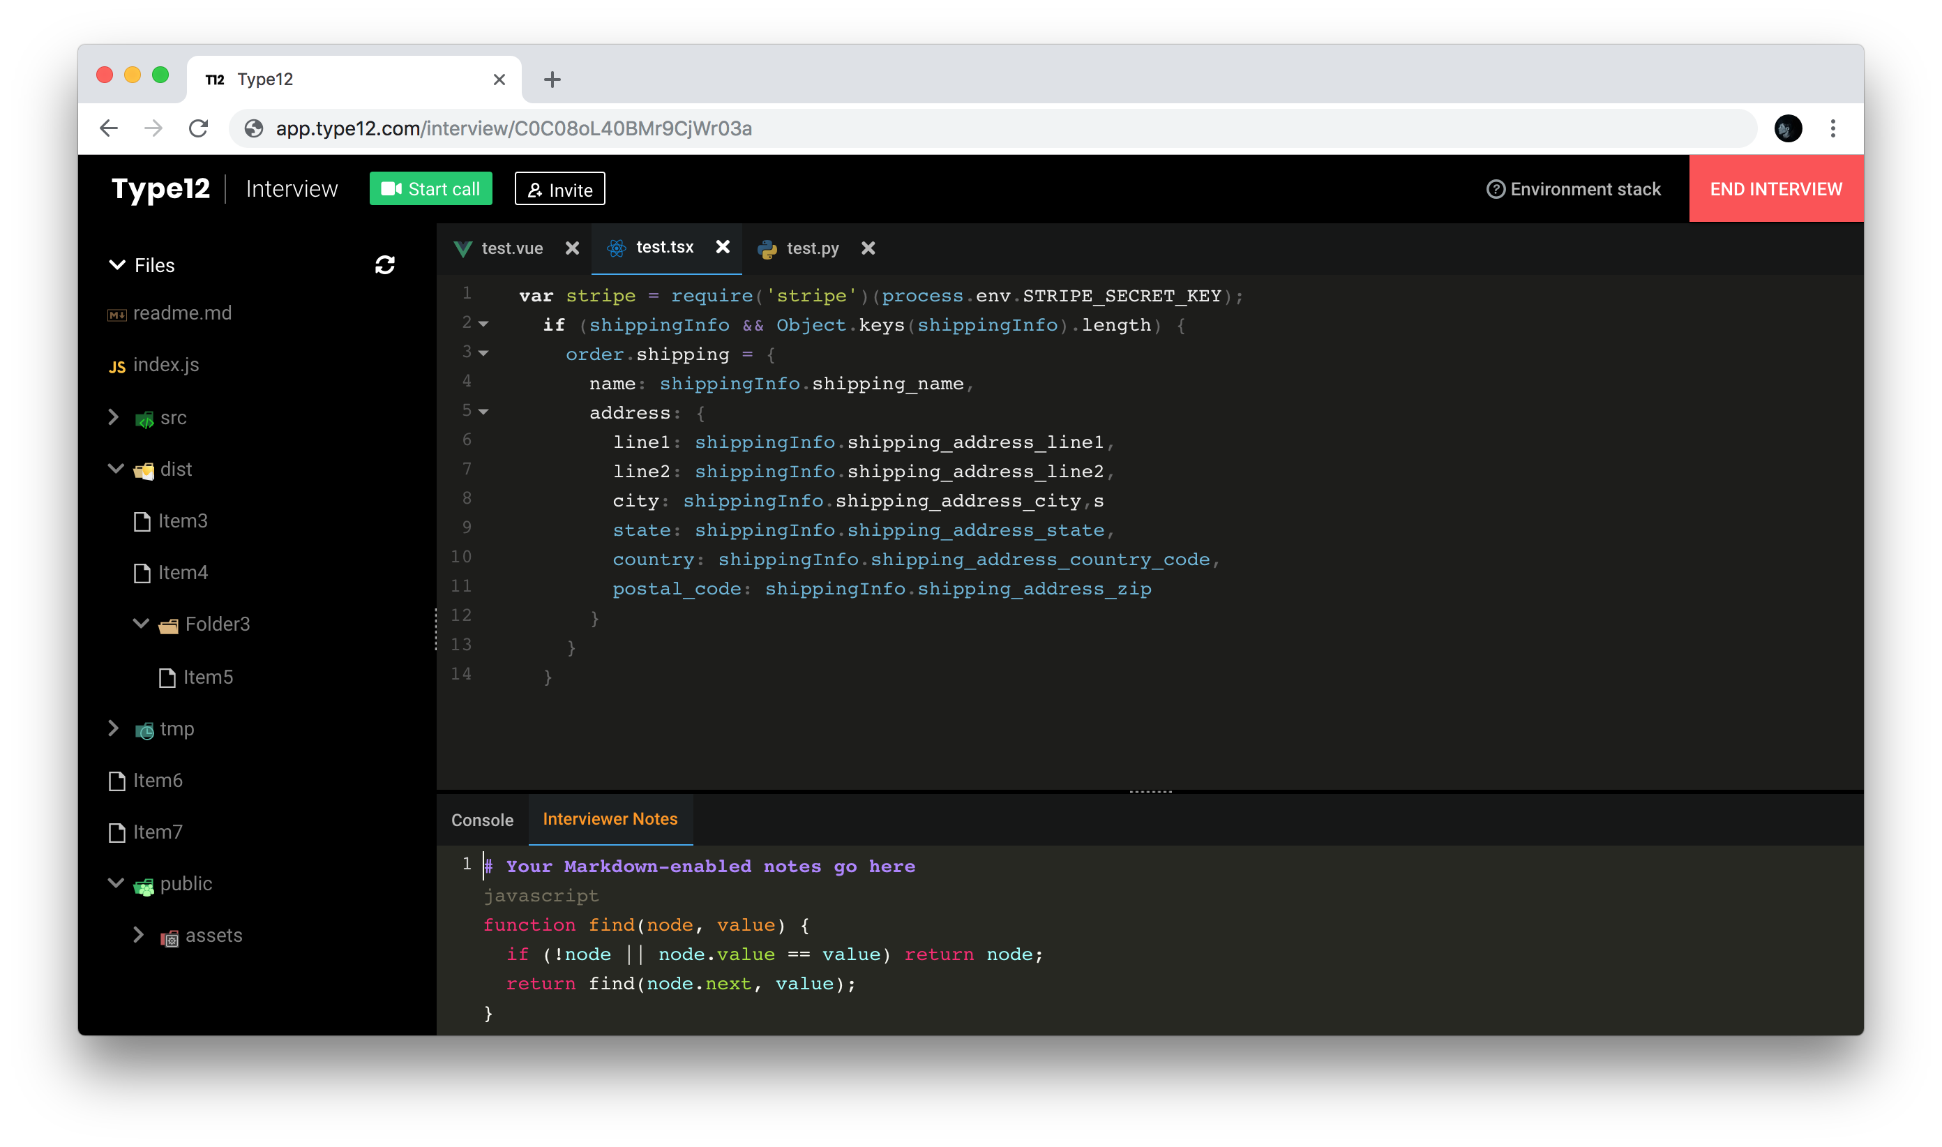Toggle fold arrow on line 3
The image size is (1942, 1147).
[484, 353]
